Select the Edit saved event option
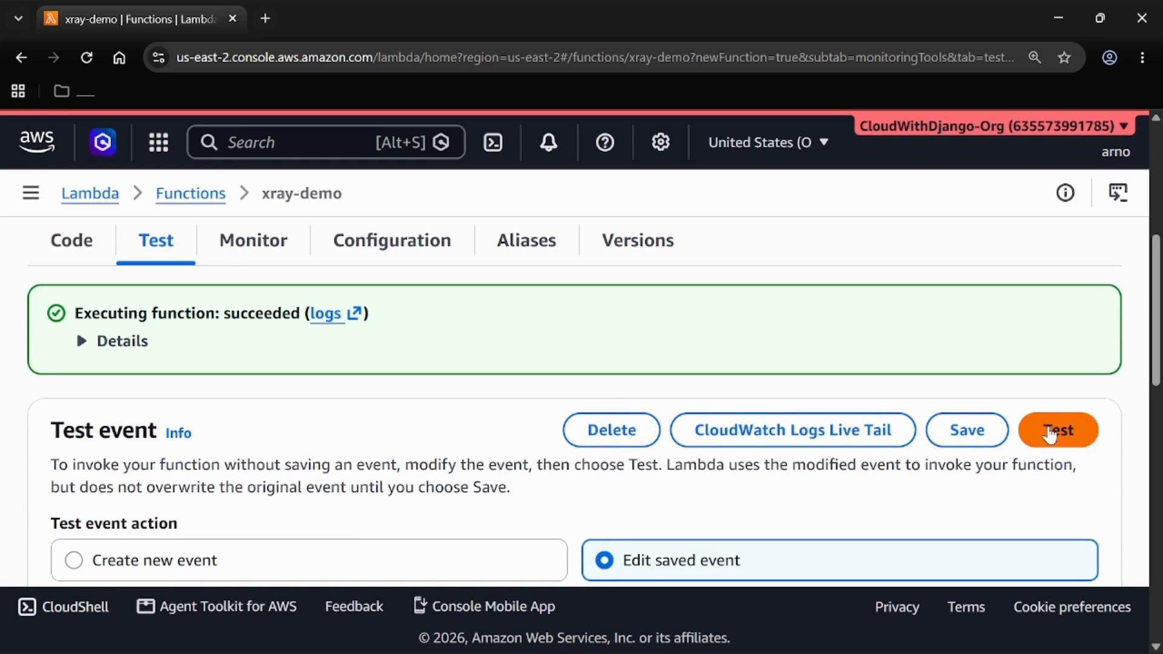The height and width of the screenshot is (654, 1163). [840, 560]
